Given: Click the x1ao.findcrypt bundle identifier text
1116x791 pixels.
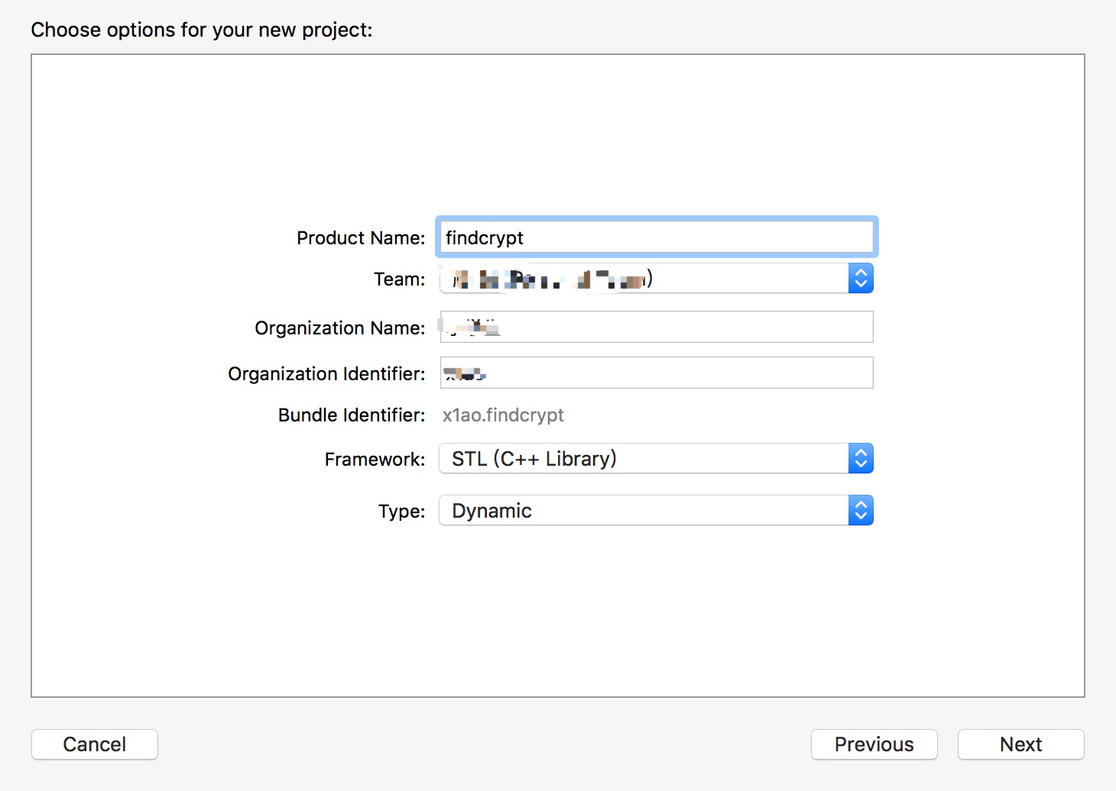Looking at the screenshot, I should pos(503,415).
